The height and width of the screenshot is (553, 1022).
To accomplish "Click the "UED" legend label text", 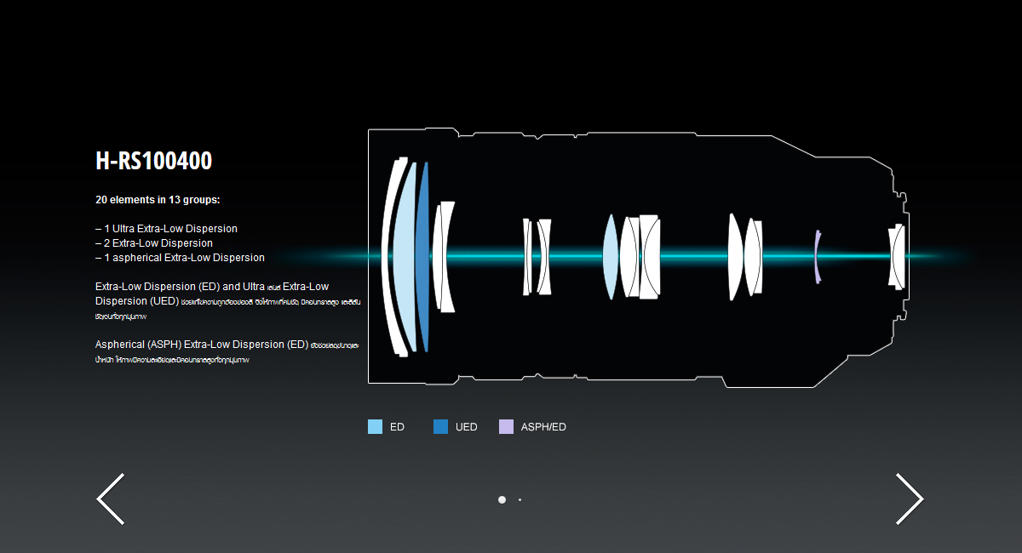I will tap(466, 427).
